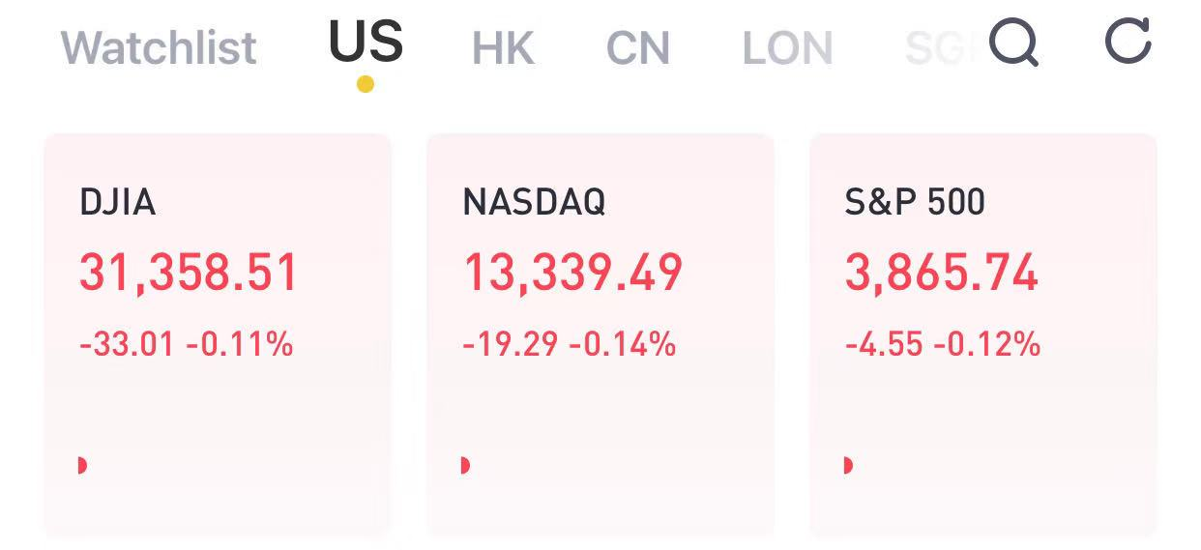The height and width of the screenshot is (550, 1201).
Task: Go to the LON market tab
Action: [787, 47]
